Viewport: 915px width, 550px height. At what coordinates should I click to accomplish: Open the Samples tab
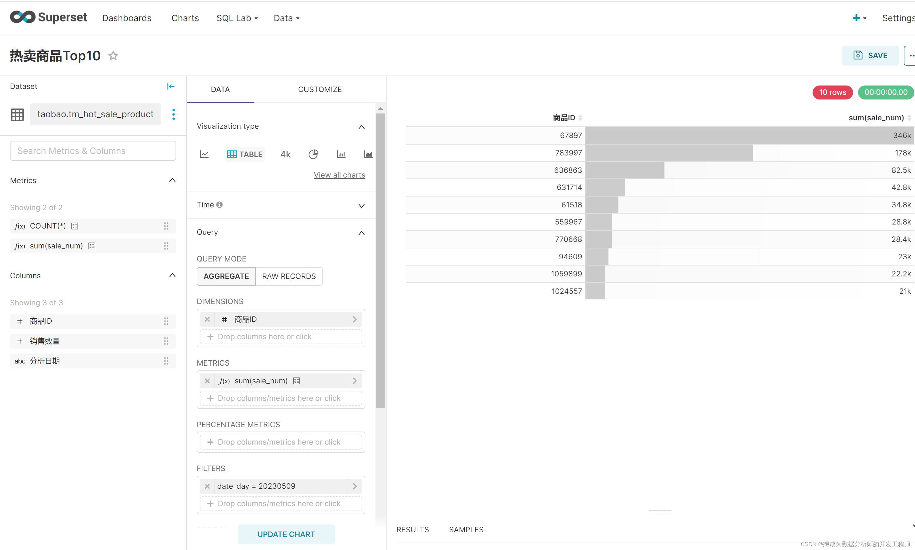click(466, 529)
